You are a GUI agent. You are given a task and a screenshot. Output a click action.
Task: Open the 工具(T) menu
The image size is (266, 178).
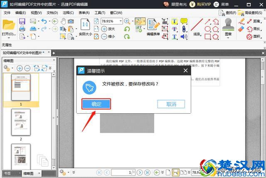point(100,13)
